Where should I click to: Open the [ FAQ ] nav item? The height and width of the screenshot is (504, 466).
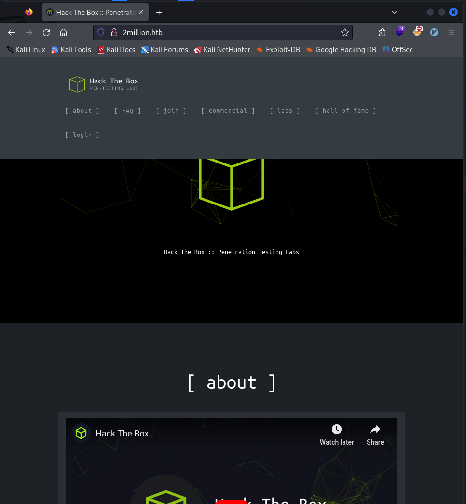coord(128,111)
